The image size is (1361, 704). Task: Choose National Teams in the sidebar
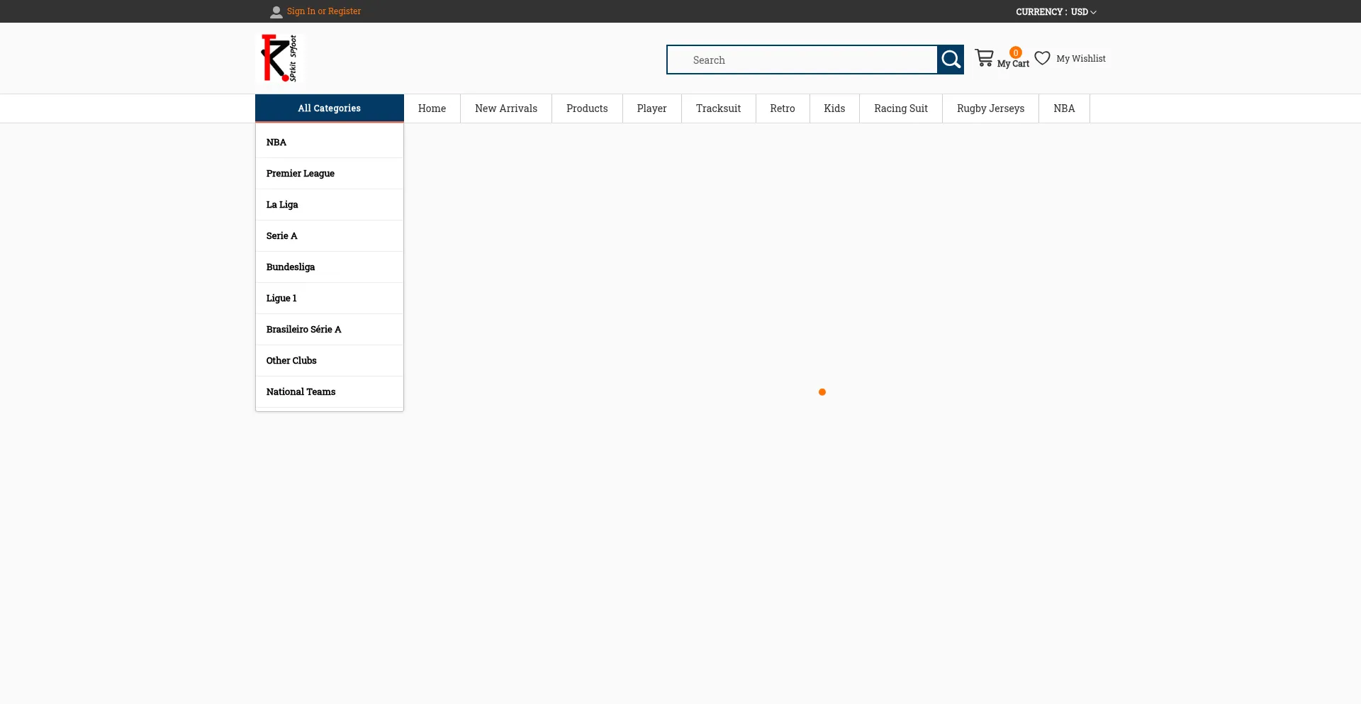coord(301,392)
